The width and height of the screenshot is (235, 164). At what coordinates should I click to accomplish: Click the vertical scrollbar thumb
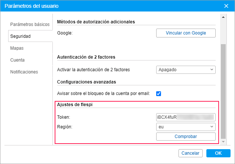click(x=223, y=89)
